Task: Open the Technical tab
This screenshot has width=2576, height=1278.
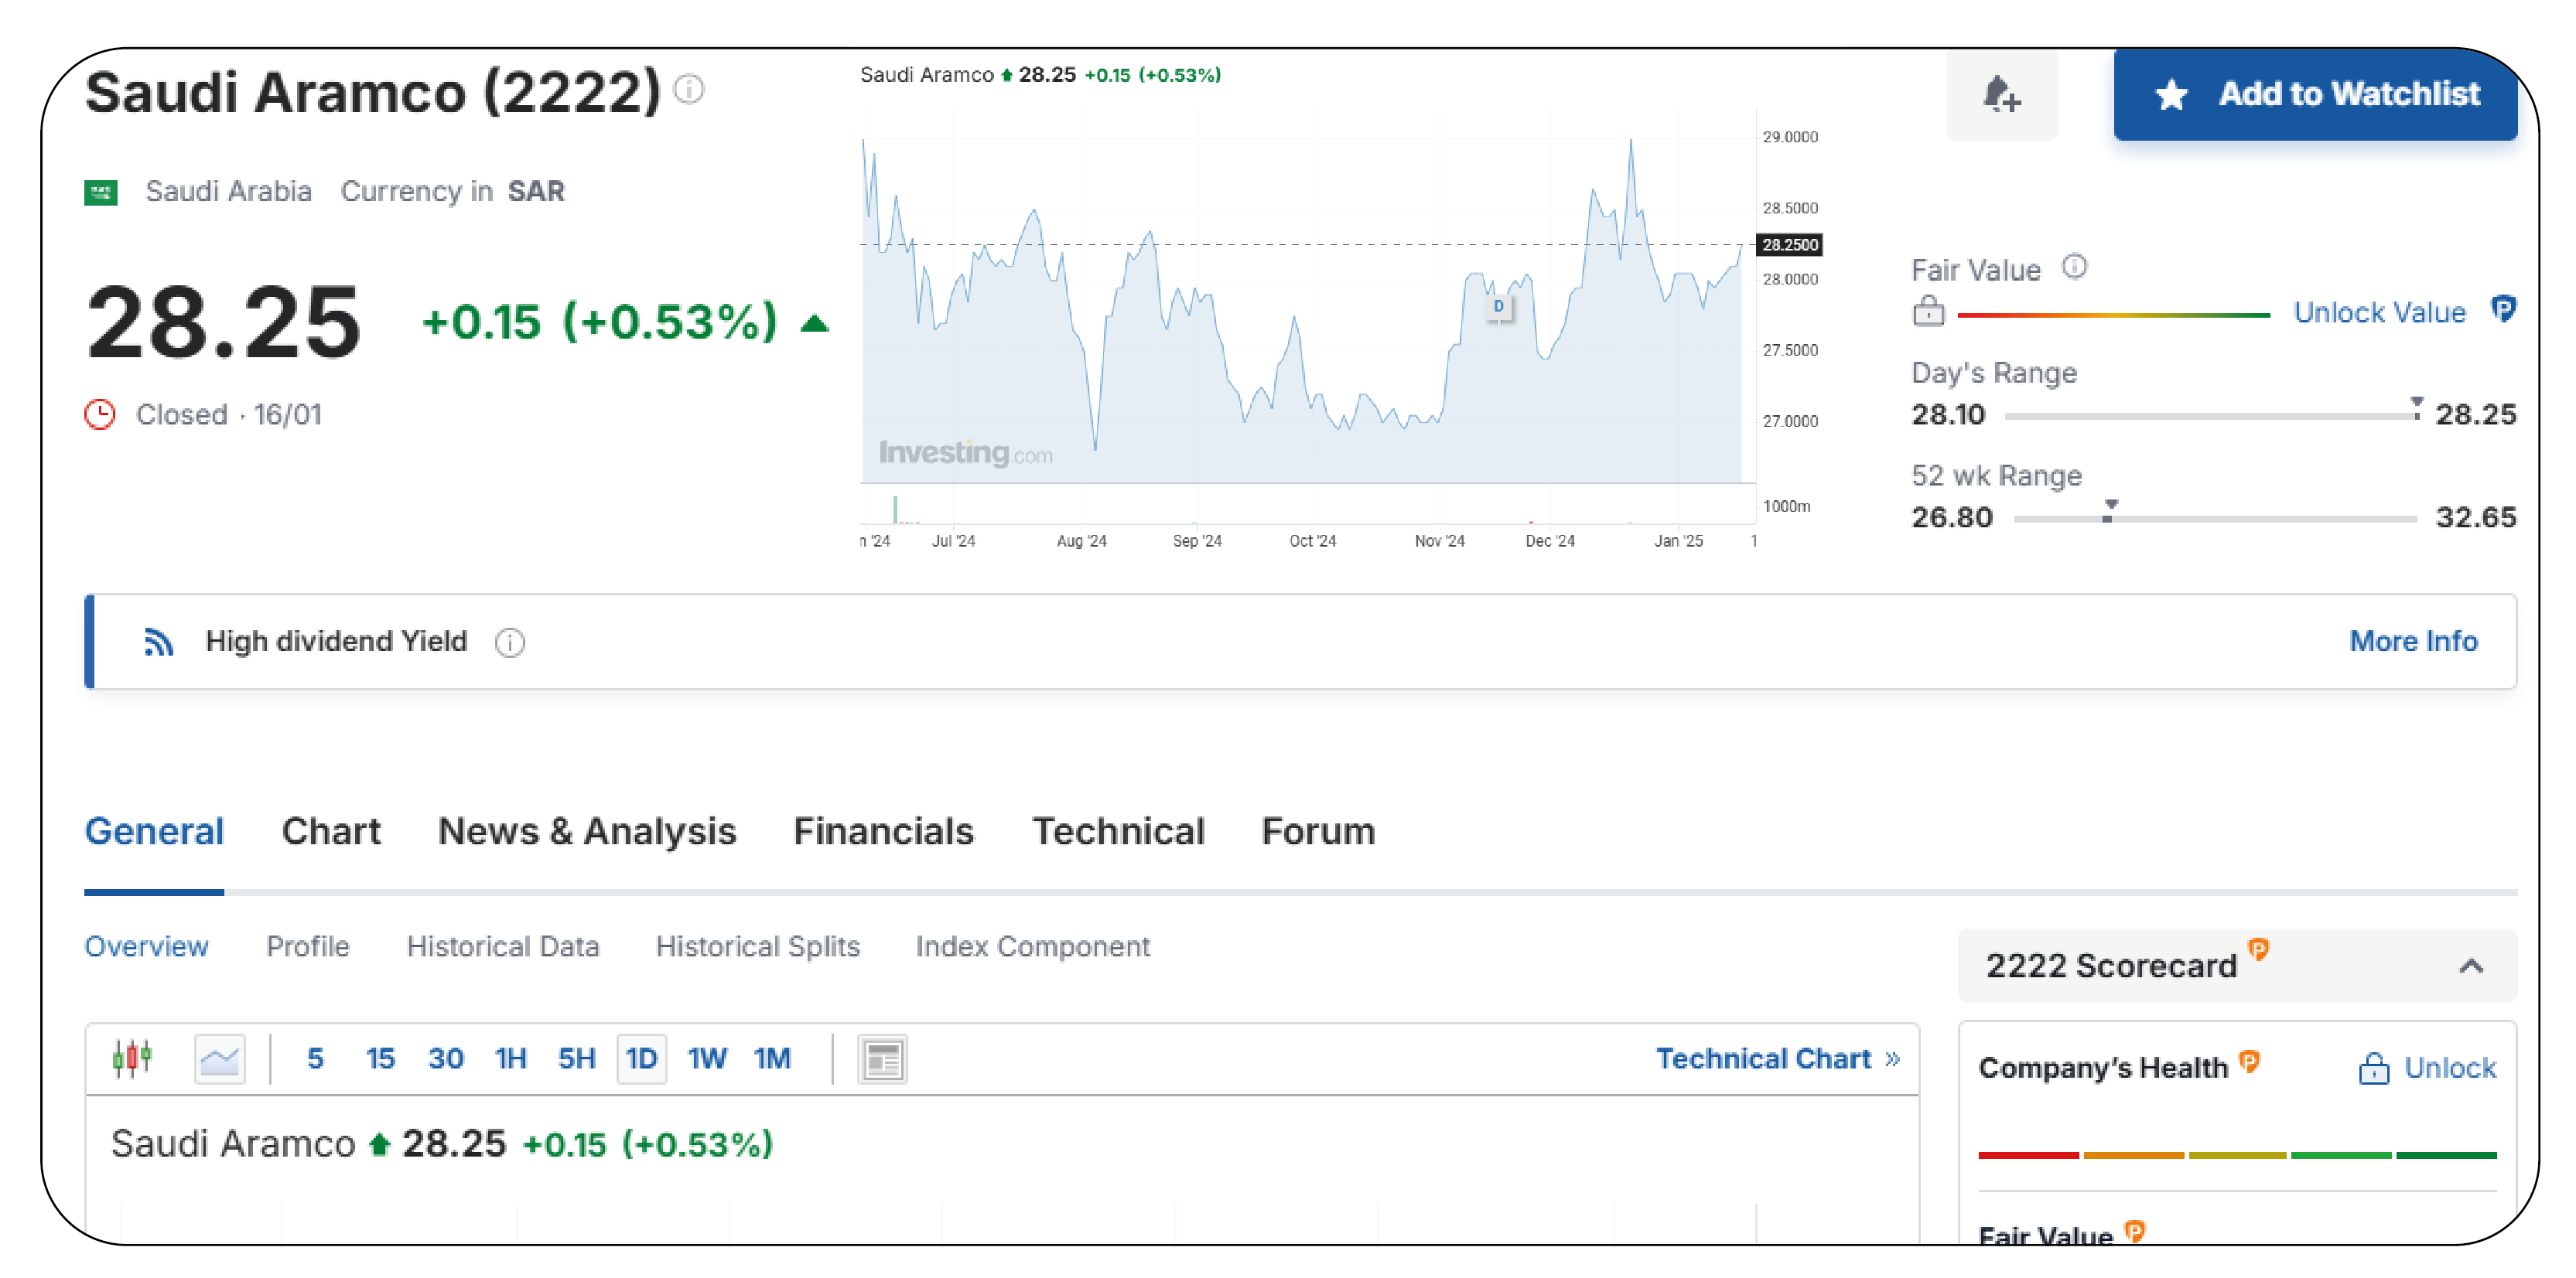Action: point(1118,831)
